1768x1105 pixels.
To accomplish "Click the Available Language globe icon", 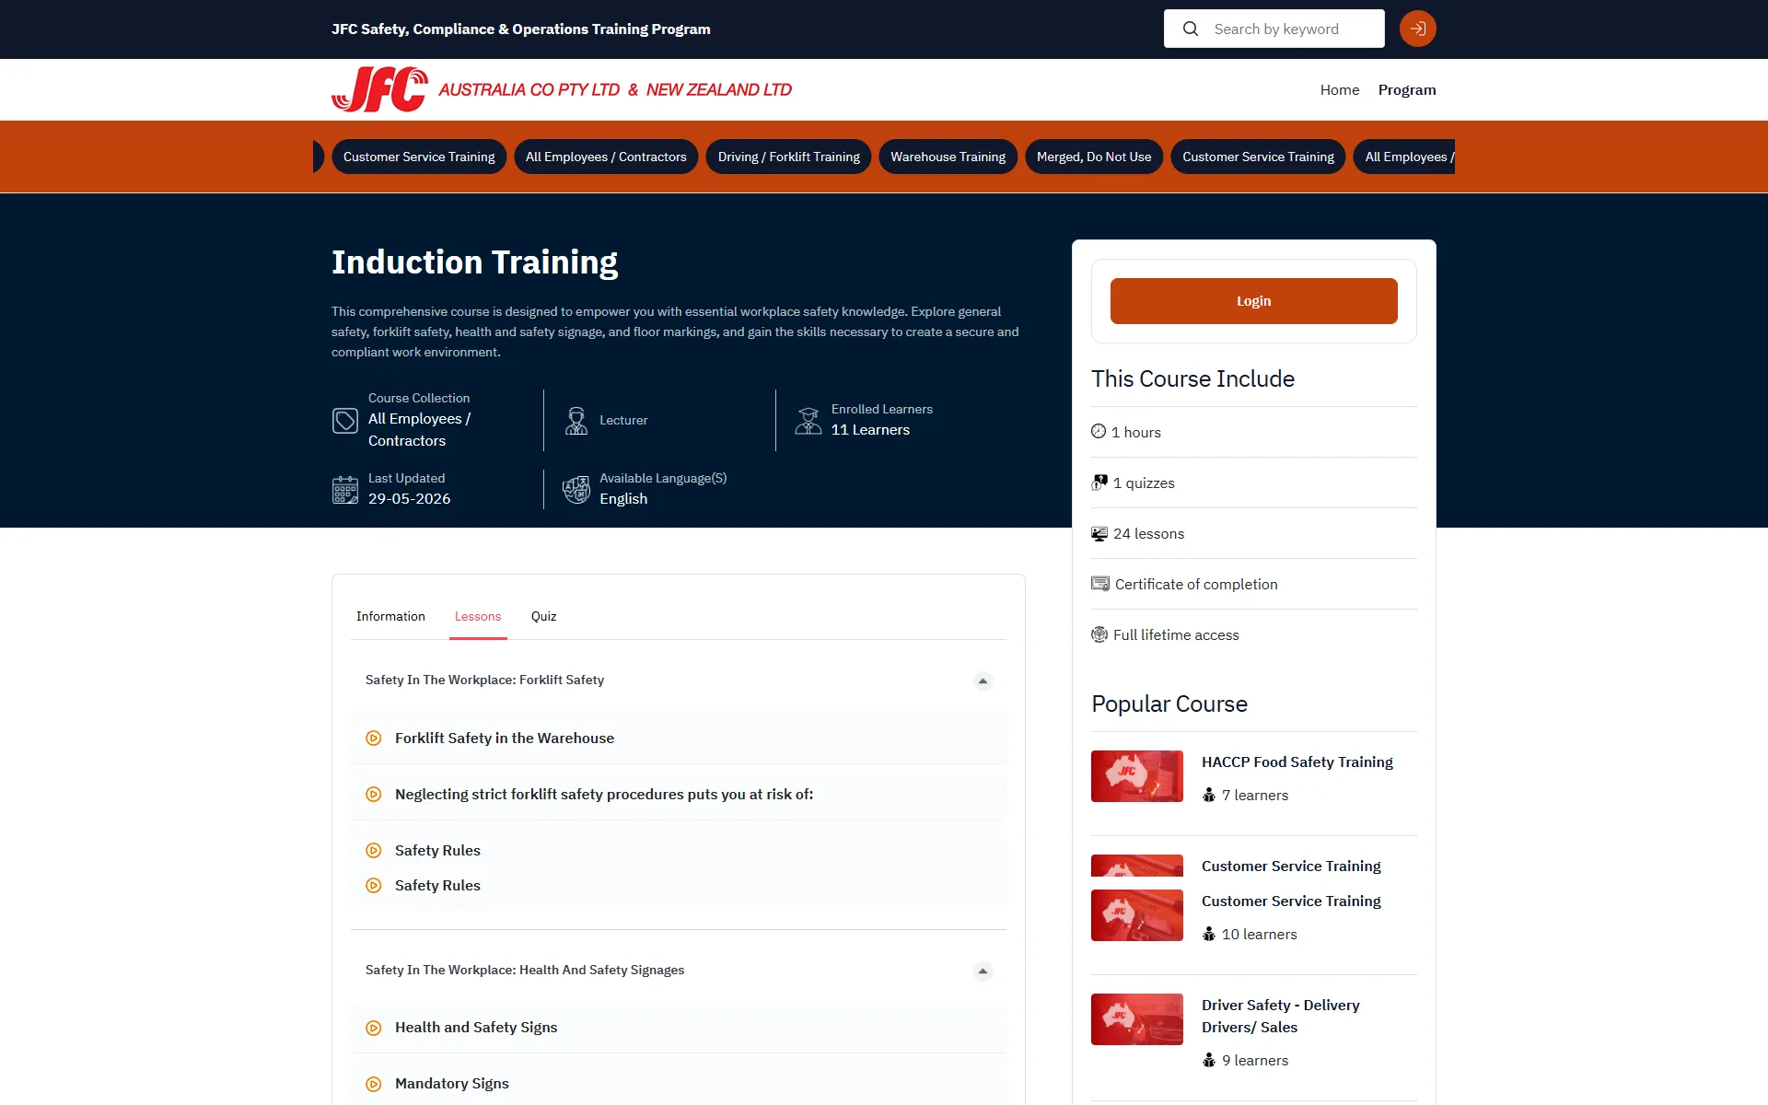I will click(576, 490).
